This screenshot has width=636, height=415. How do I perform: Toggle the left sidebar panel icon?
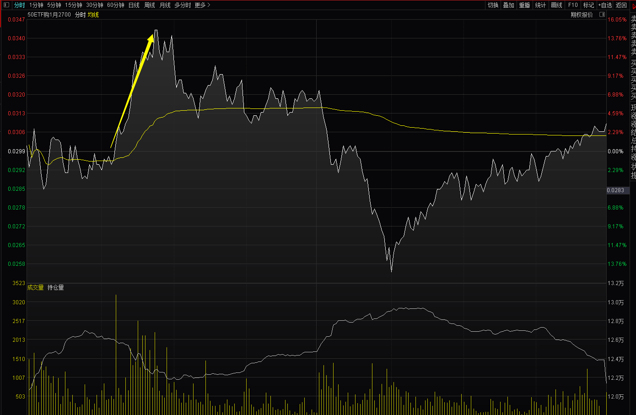6,5
